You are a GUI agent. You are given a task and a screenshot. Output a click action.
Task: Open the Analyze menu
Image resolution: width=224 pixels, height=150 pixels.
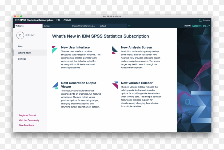click(x=67, y=20)
